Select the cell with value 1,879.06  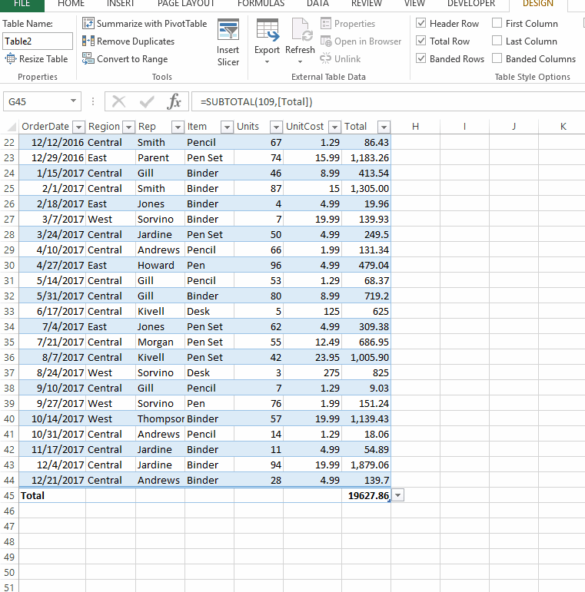[x=366, y=465]
